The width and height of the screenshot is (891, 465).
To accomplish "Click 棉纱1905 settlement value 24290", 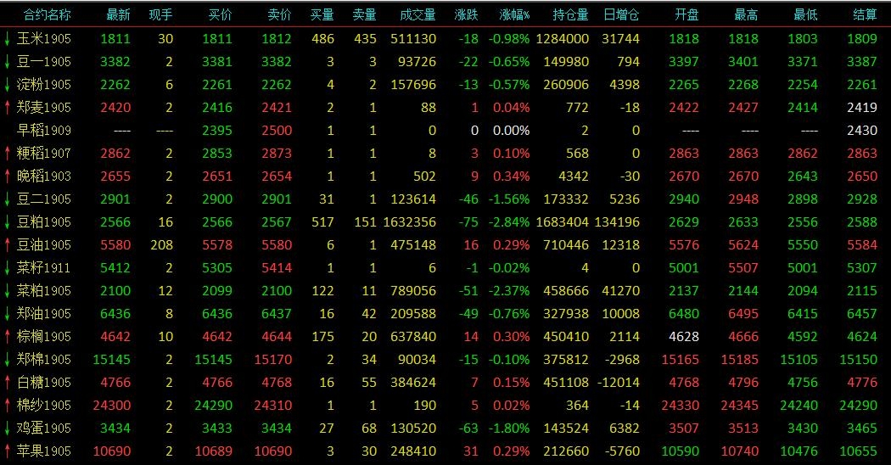I will (x=859, y=406).
